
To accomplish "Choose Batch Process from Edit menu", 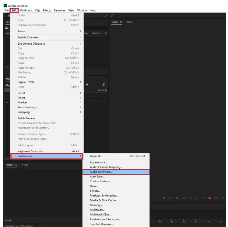I will pyautogui.click(x=47, y=118).
